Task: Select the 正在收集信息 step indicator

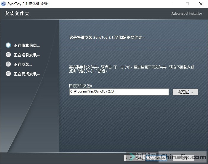Action: coord(8,45)
